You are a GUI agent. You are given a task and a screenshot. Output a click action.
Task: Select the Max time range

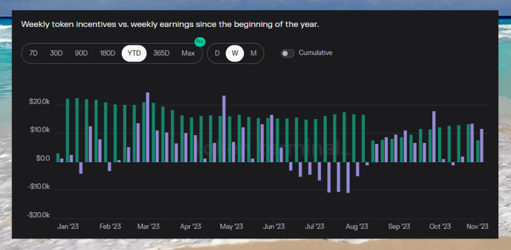188,53
